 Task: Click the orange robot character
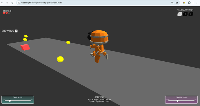coord(98,46)
